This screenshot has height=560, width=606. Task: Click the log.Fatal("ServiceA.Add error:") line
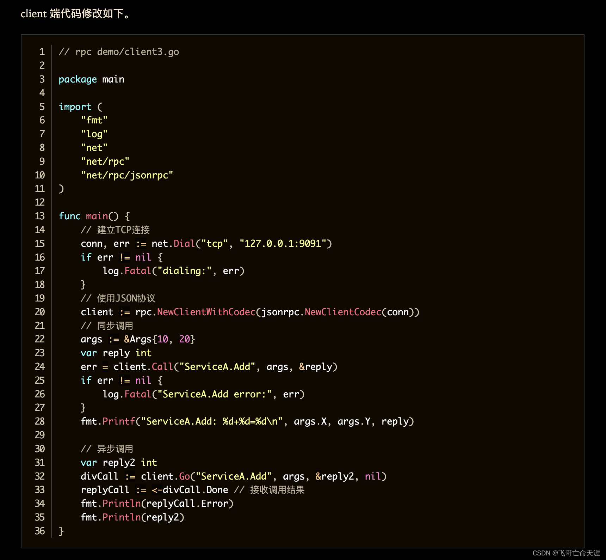coord(203,394)
